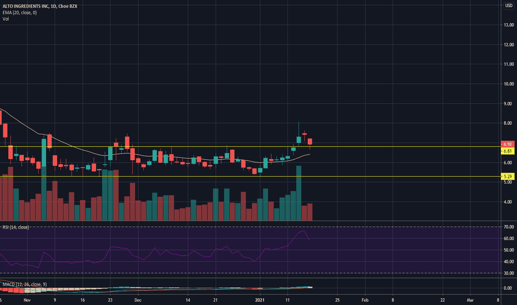The image size is (517, 305).
Task: Click the 50.00 RSI axis label
Action: (509, 250)
